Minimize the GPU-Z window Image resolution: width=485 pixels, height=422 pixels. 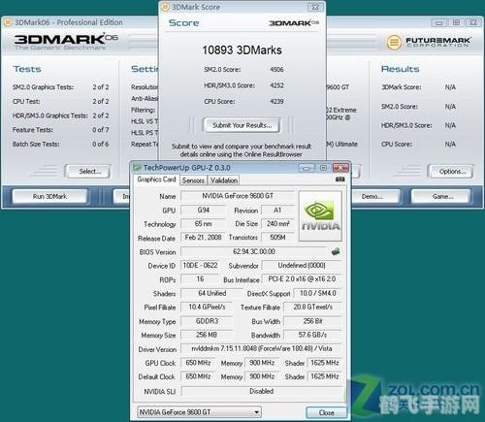(306, 168)
